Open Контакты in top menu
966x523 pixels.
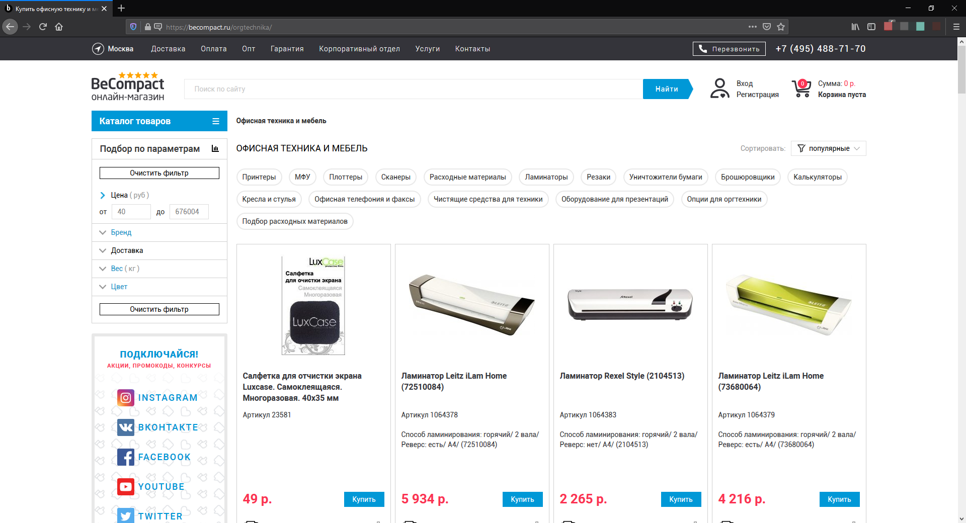tap(472, 49)
